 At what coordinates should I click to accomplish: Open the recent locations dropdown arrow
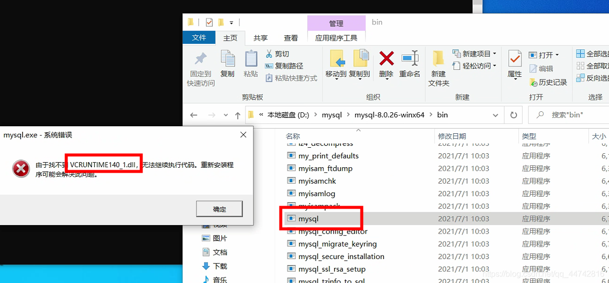[x=226, y=115]
